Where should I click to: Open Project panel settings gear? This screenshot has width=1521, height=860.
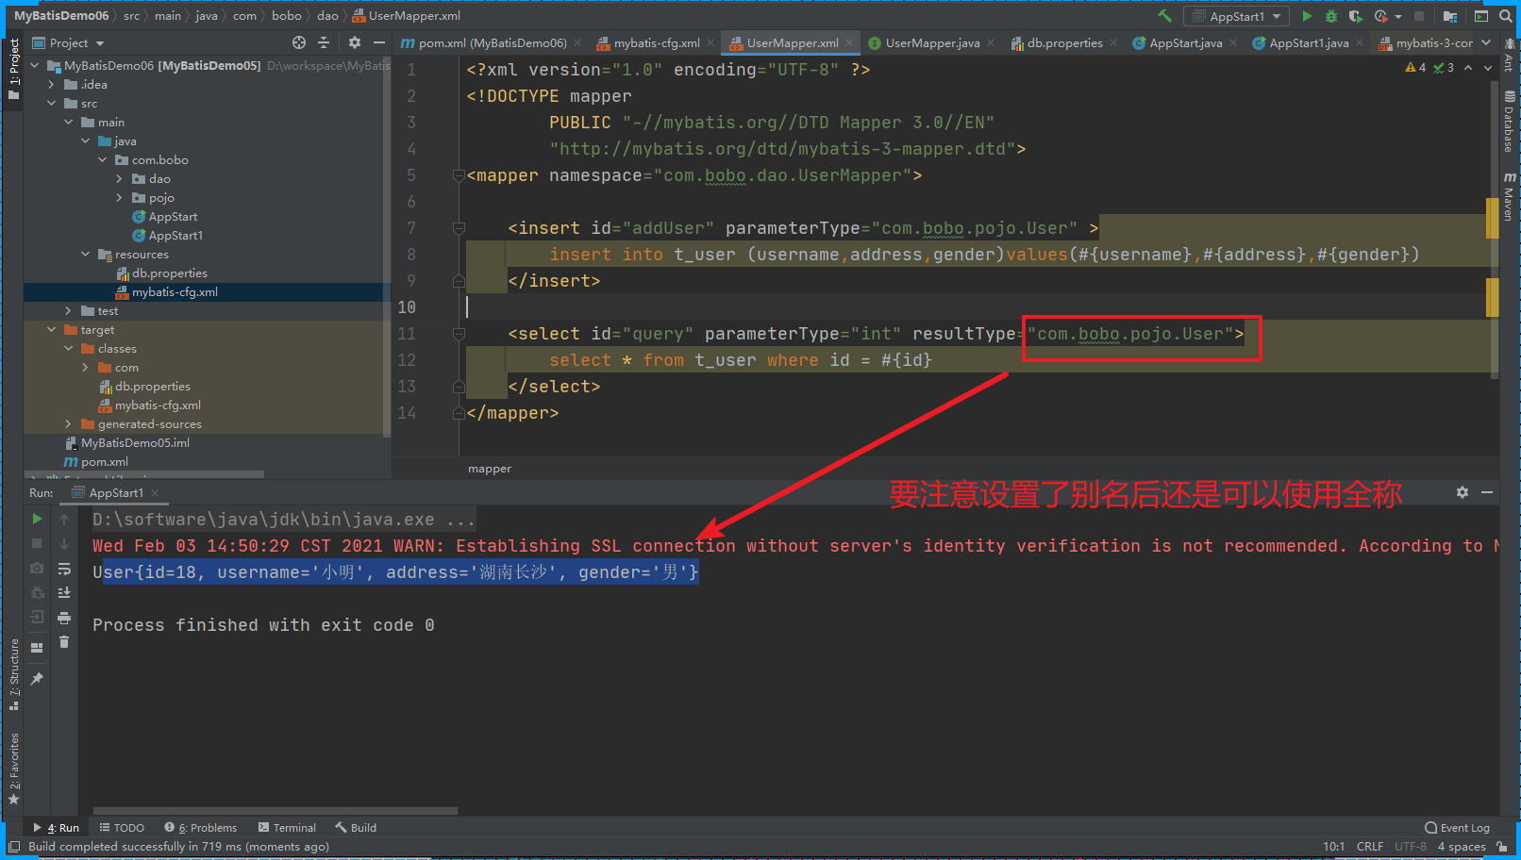[355, 42]
